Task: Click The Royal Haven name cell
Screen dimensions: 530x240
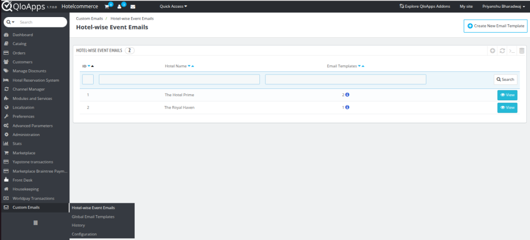Action: (x=180, y=108)
